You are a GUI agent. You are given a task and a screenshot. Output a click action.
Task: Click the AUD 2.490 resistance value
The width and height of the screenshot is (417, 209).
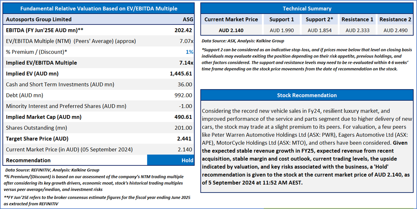point(395,30)
